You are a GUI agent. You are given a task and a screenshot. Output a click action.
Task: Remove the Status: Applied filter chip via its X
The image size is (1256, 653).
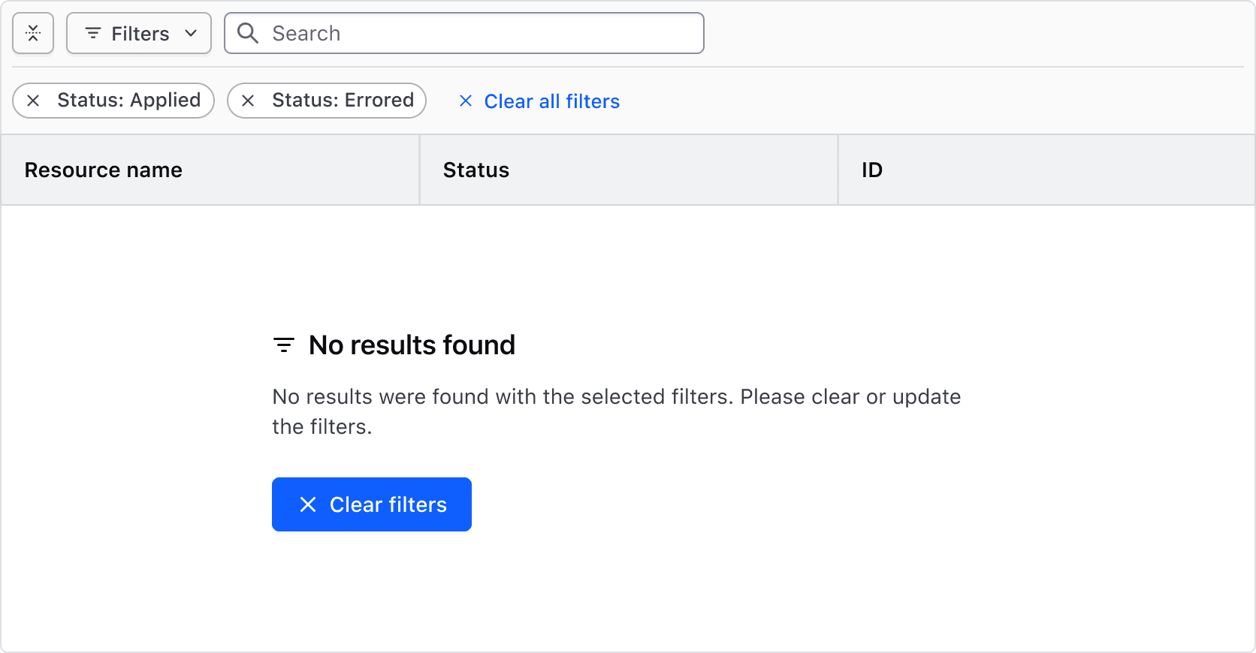click(x=33, y=100)
